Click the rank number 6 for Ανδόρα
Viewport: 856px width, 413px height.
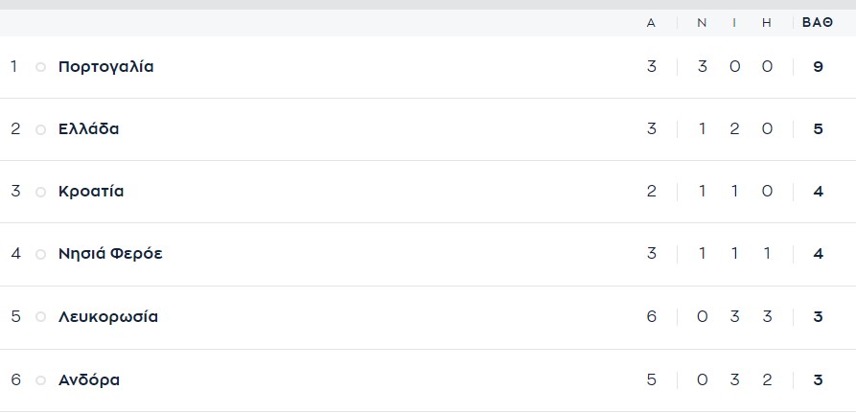pos(15,380)
